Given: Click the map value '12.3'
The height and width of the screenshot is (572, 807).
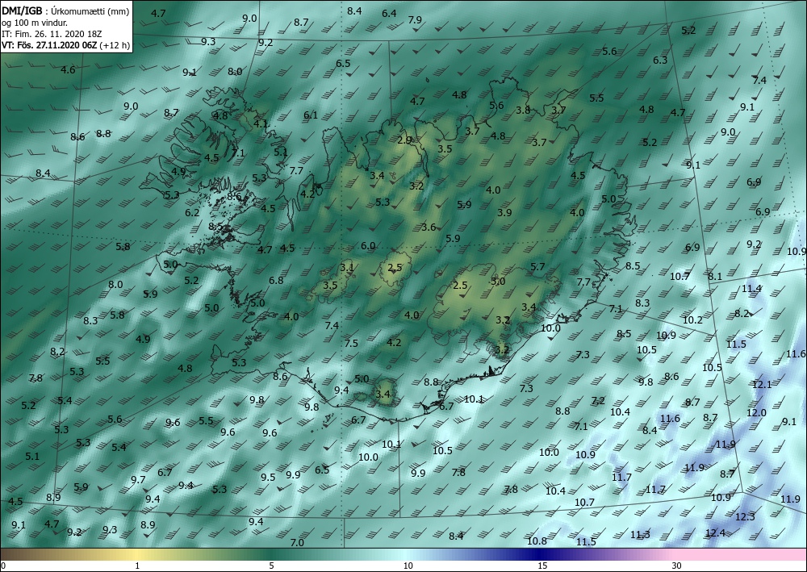Looking at the screenshot, I should [745, 516].
